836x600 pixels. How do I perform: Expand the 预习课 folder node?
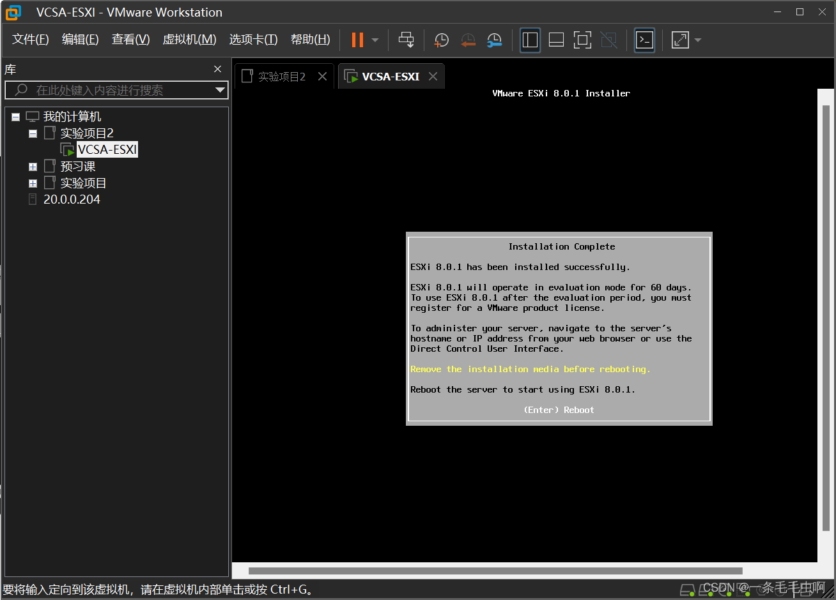tap(33, 167)
